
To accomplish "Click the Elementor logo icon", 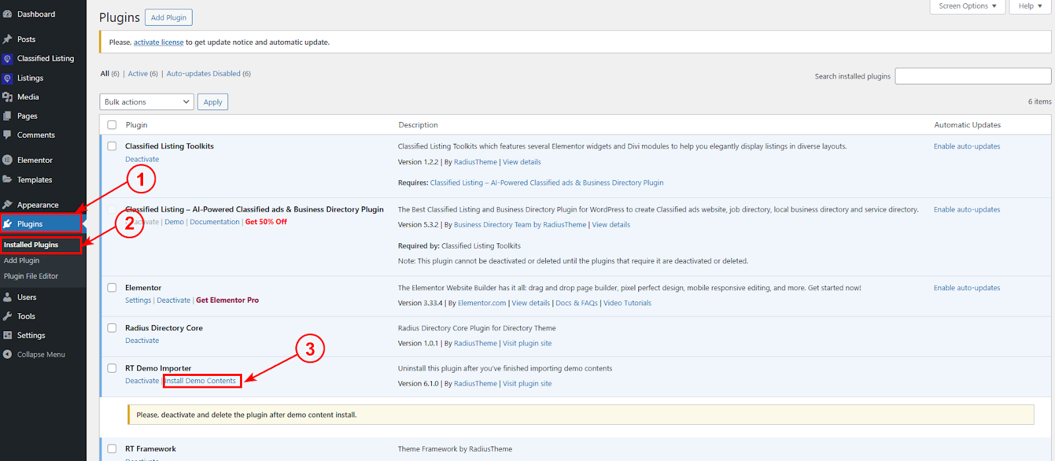I will [x=7, y=160].
